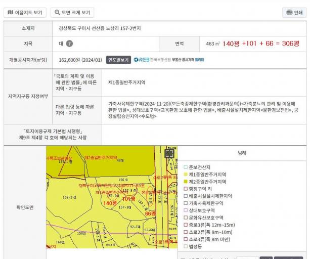The image size is (310, 259).
Task: Click parcel 92-6대 on the map
Action: [x=150, y=230]
